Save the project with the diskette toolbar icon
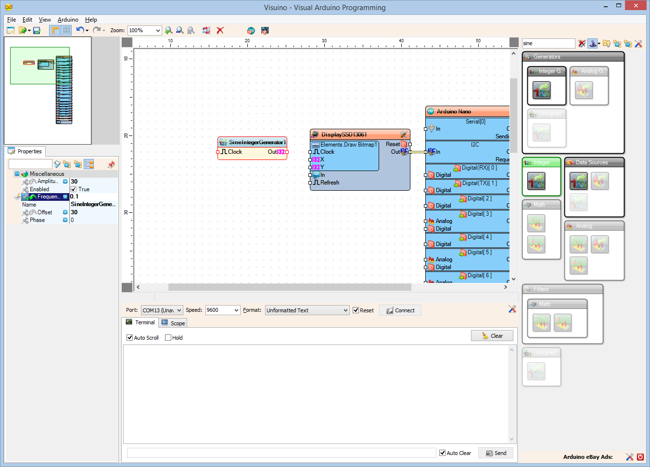 36,30
